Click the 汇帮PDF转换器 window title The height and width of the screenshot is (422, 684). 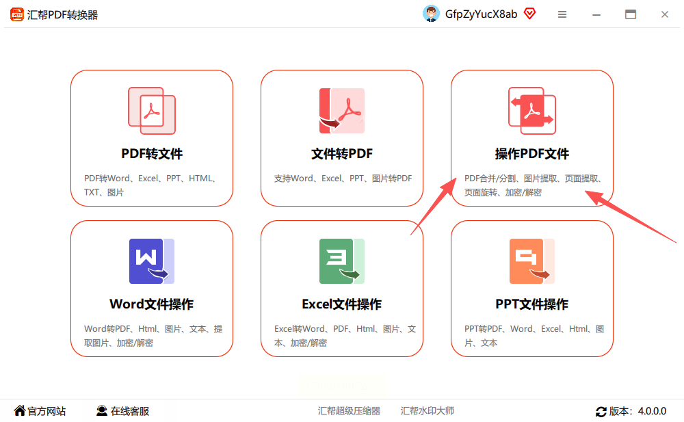click(x=62, y=15)
